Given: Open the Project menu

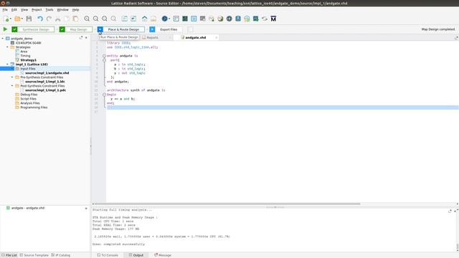Looking at the screenshot, I should pos(37,9).
